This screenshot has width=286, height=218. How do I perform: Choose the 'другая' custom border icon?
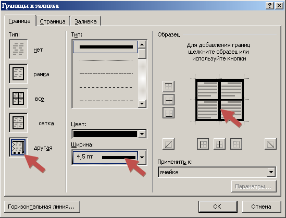tap(18, 147)
